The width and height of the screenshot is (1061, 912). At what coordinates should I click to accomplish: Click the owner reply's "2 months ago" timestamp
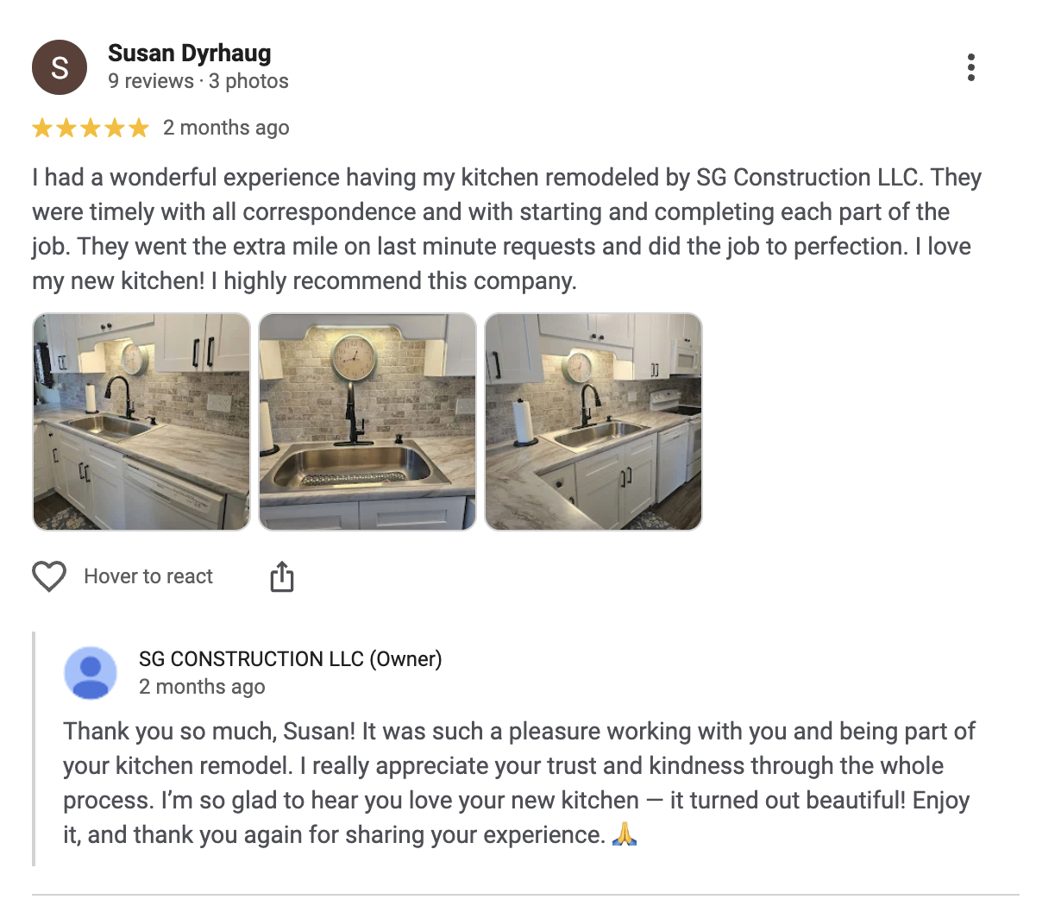point(202,687)
